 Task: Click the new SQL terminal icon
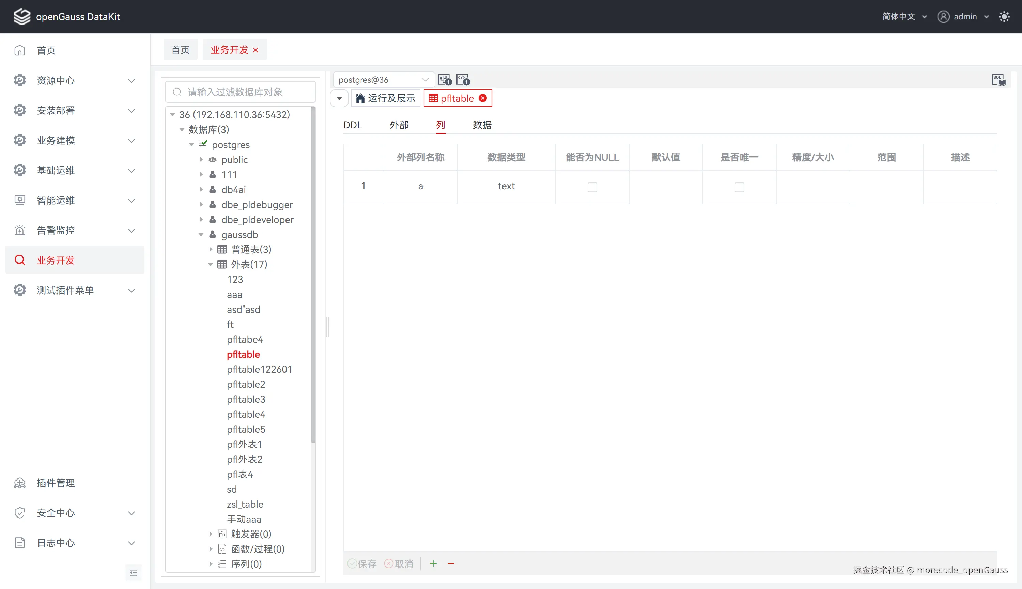(445, 80)
